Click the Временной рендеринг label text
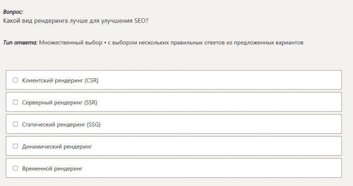Image resolution: width=353 pixels, height=186 pixels. tap(52, 168)
